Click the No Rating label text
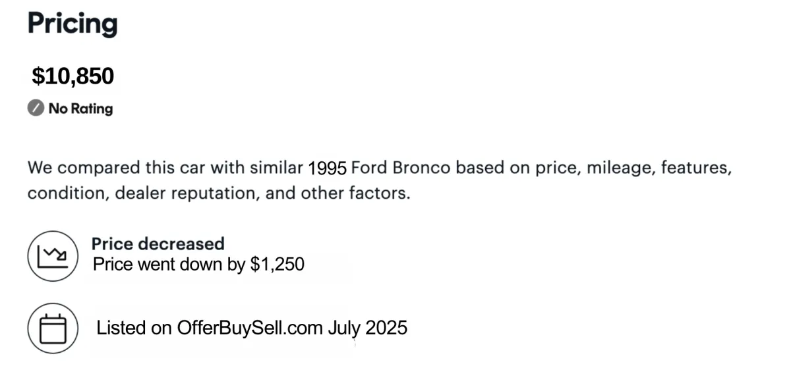 pos(80,109)
